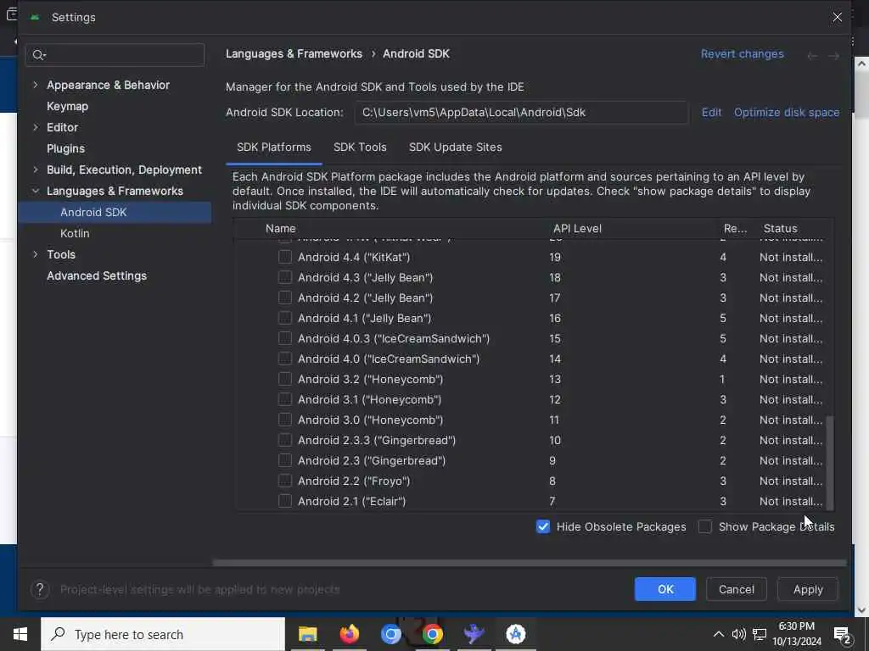Launch Firefox from the taskbar
Screen dimensions: 869x651
349,634
